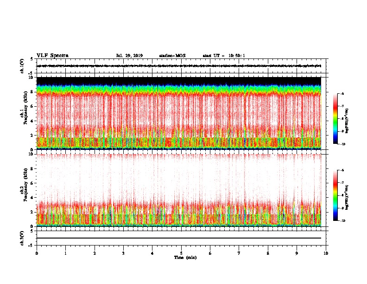Click the '4' kHz tick on ch.1 axis
Screen dimensions: 367x284
click(32, 121)
